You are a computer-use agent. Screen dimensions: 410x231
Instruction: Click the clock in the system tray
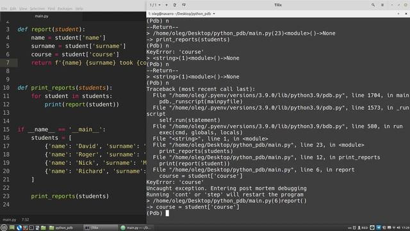click(x=406, y=228)
